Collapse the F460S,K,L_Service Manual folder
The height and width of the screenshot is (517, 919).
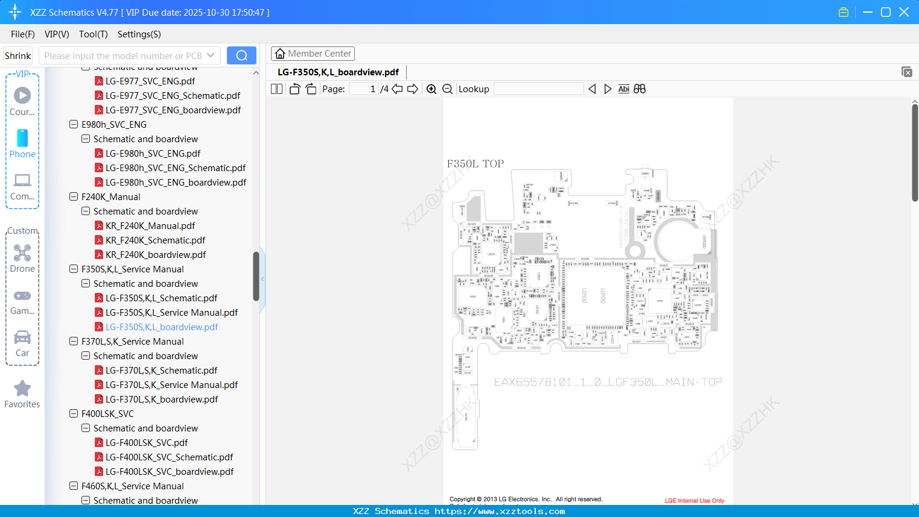click(x=74, y=486)
